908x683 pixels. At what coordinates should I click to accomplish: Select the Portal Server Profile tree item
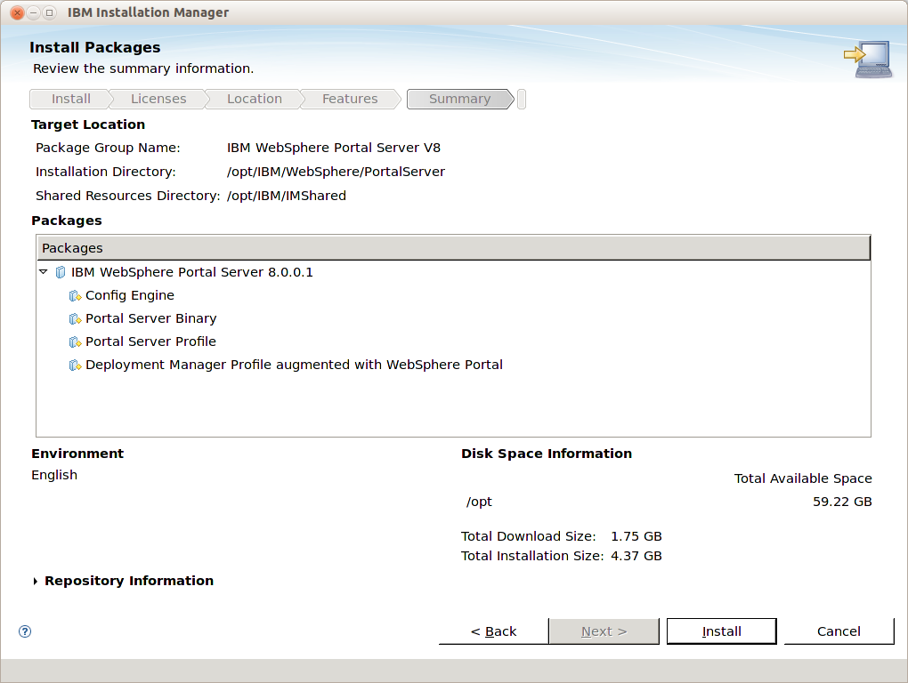(150, 341)
